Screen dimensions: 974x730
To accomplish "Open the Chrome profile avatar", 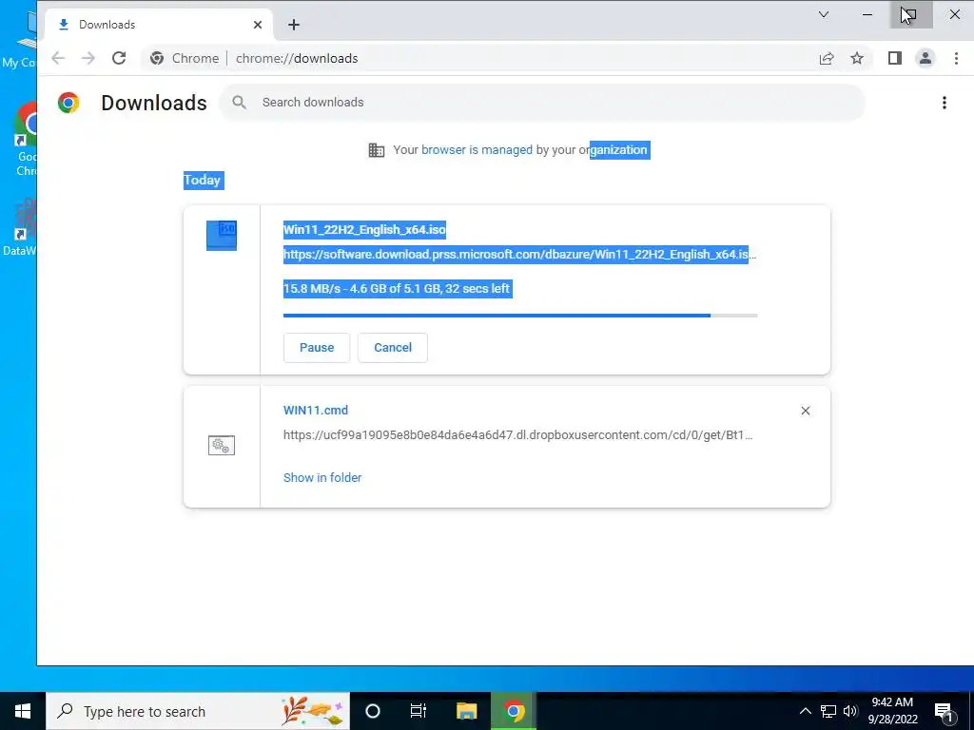I will (x=925, y=58).
